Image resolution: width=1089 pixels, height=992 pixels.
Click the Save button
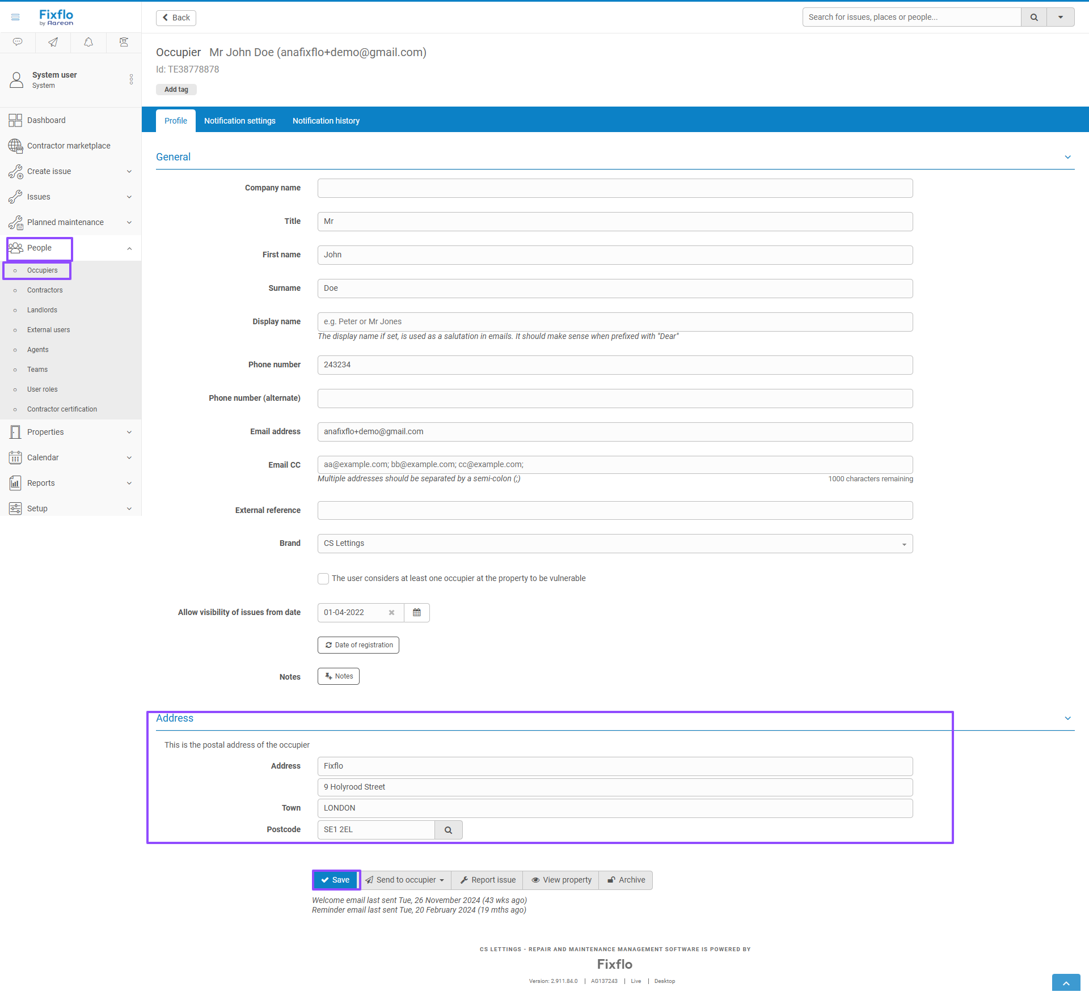335,880
